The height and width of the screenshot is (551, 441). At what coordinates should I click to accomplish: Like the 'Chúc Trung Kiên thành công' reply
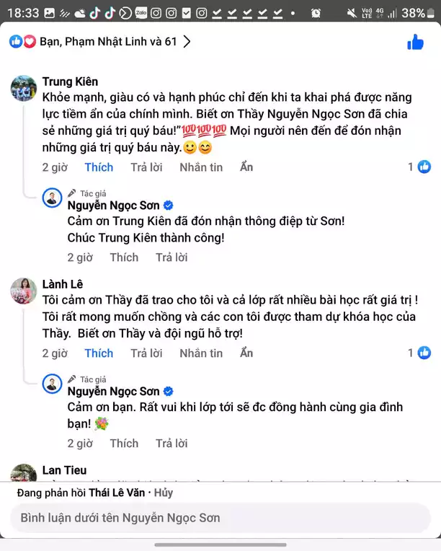124,257
